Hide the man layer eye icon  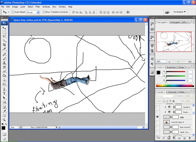pyautogui.click(x=157, y=117)
